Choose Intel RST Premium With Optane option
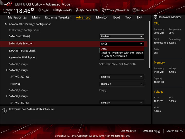 tap(122, 54)
